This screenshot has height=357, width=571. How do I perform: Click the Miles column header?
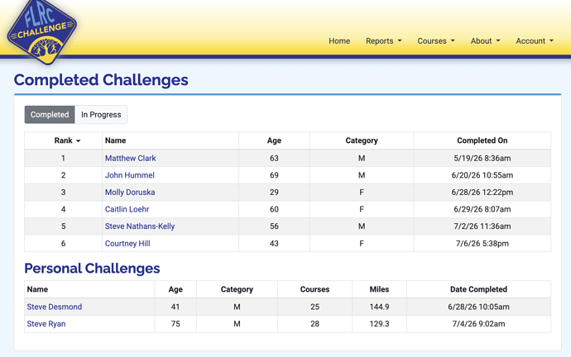(x=379, y=289)
